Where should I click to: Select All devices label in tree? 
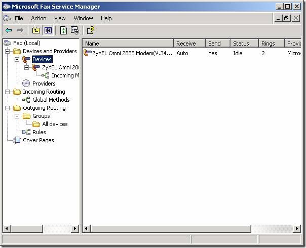point(55,124)
